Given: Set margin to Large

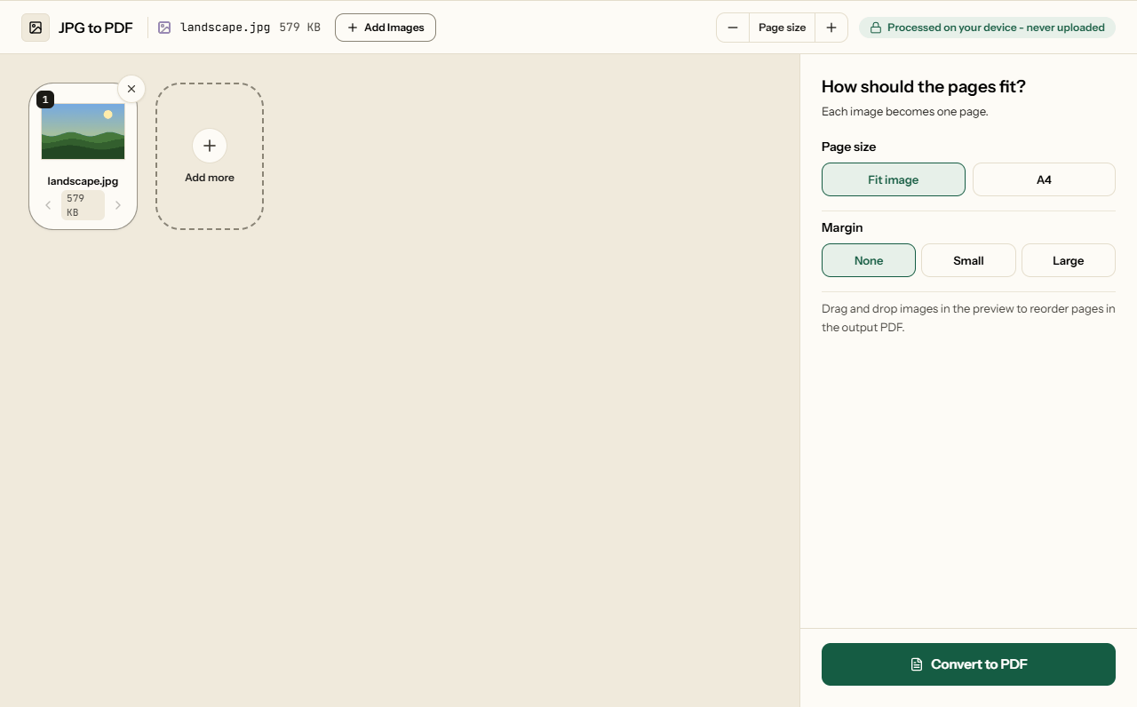Looking at the screenshot, I should (x=1069, y=260).
